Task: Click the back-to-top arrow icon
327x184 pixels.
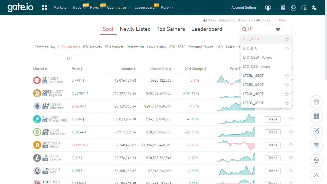Action: pyautogui.click(x=316, y=175)
